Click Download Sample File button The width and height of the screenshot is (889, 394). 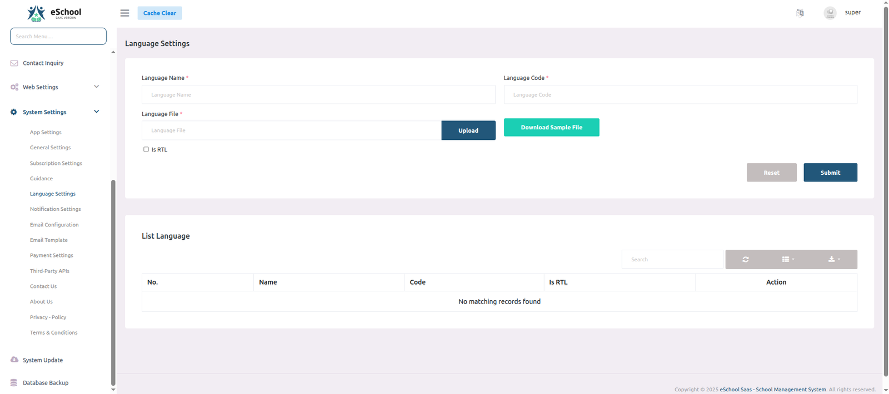tap(551, 127)
